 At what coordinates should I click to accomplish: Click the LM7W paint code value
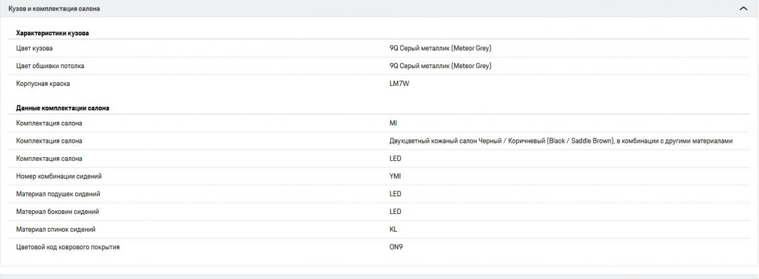[x=399, y=83]
